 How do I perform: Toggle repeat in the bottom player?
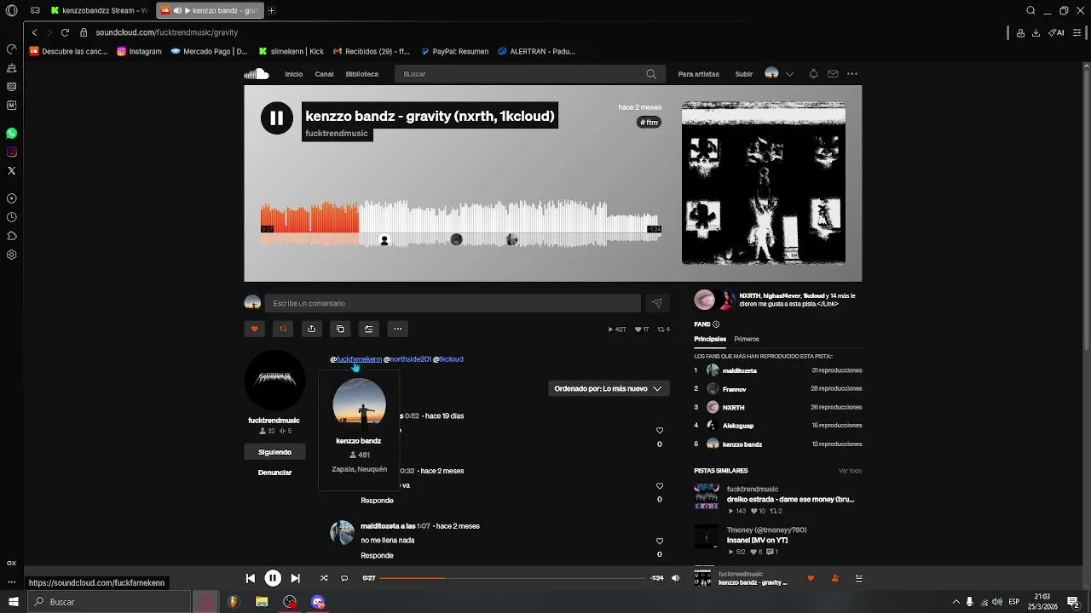click(x=344, y=578)
